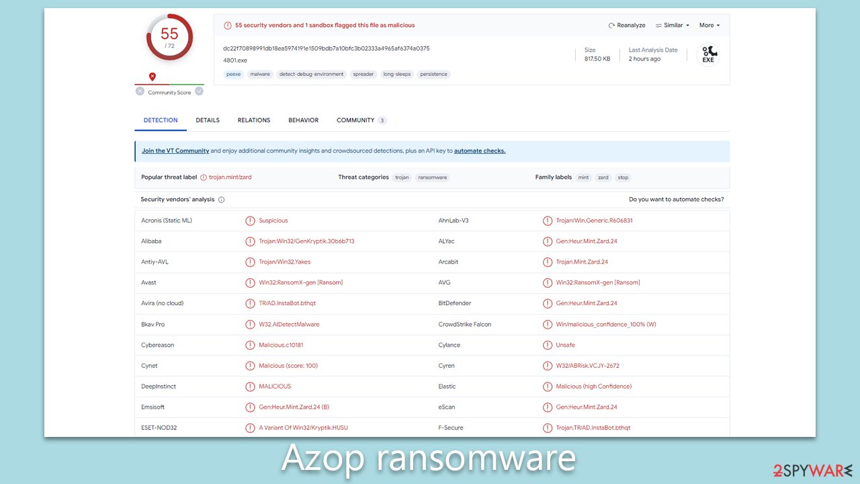Click the ransomware threat category chip

coord(432,177)
